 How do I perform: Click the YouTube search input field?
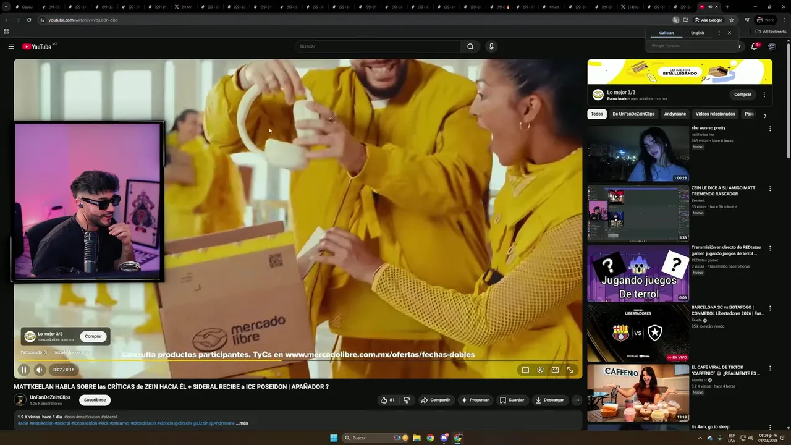378,46
